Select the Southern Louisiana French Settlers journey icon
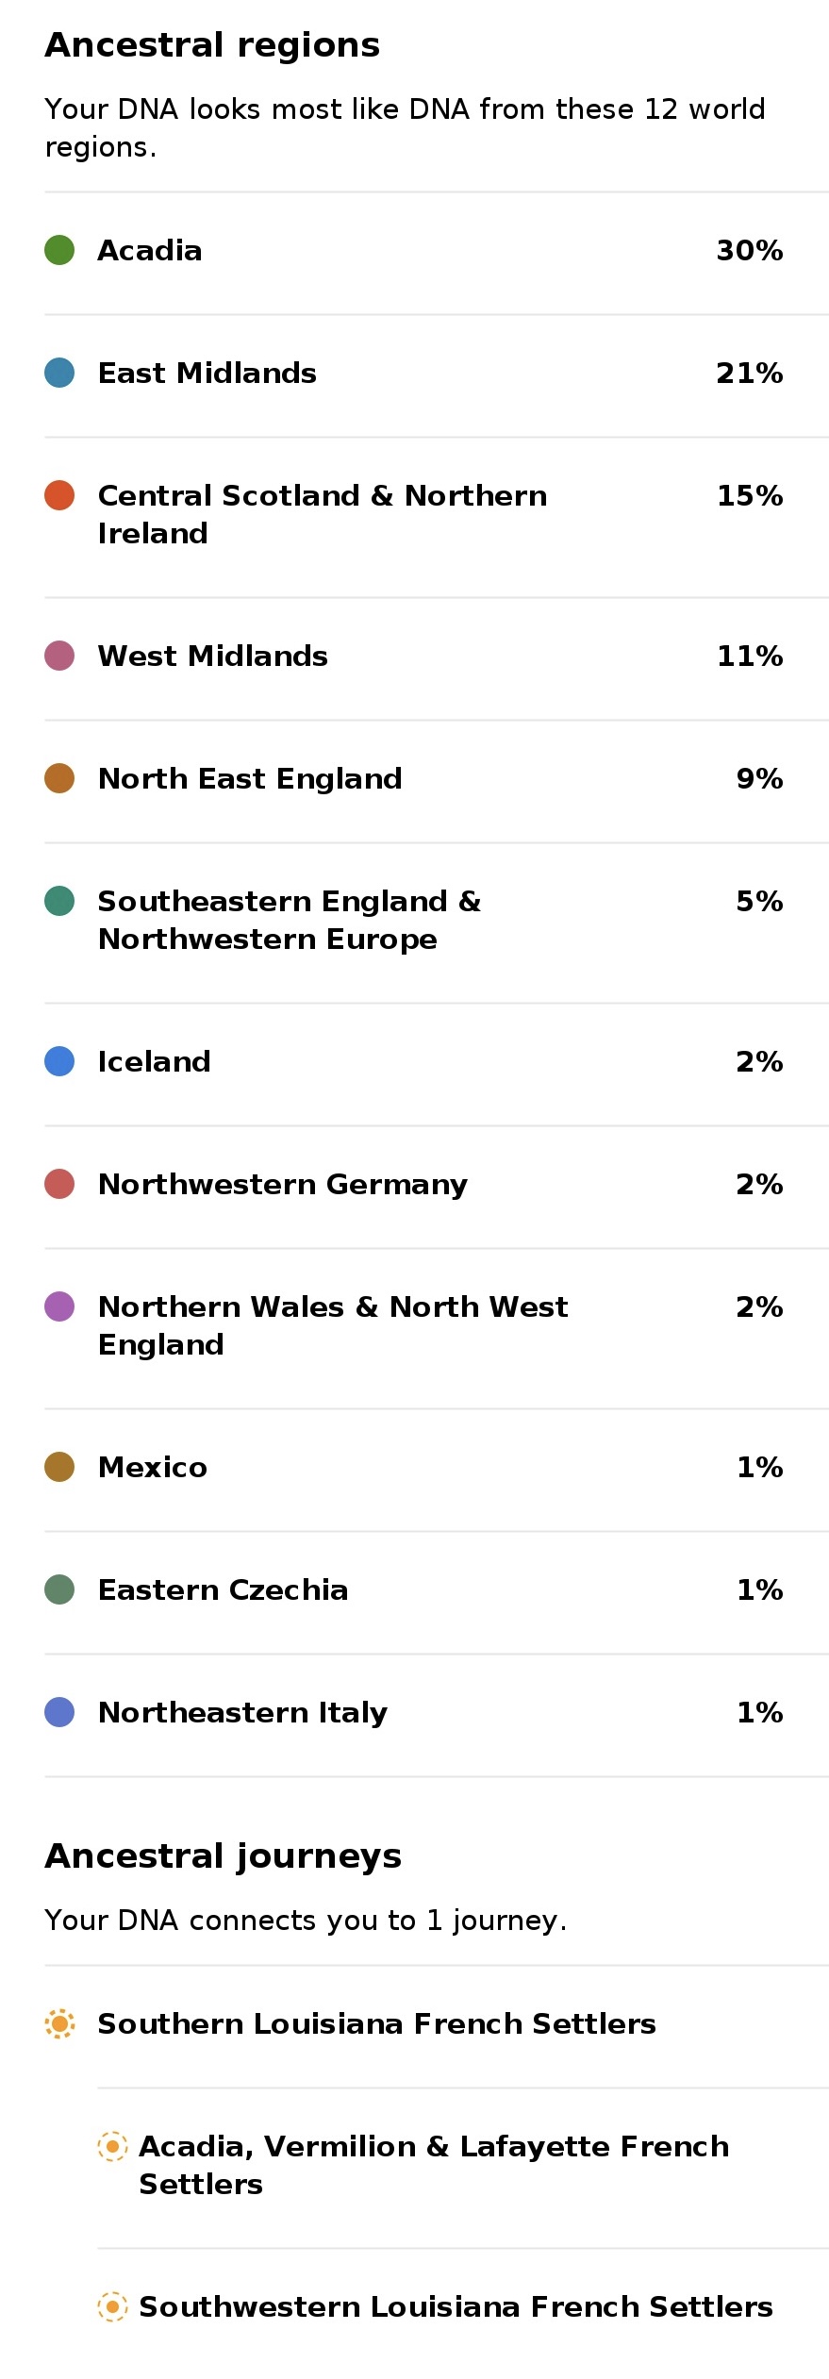 click(x=59, y=2023)
